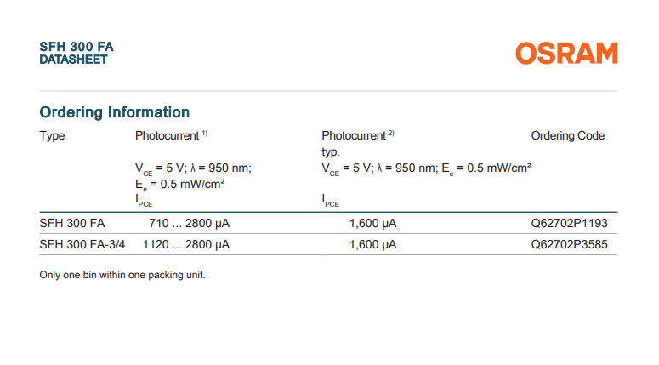Click the 1,600 µA value in second row

click(372, 245)
